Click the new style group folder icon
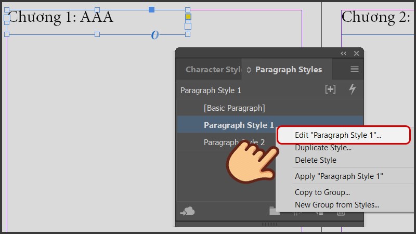This screenshot has height=234, width=416. pos(275,211)
